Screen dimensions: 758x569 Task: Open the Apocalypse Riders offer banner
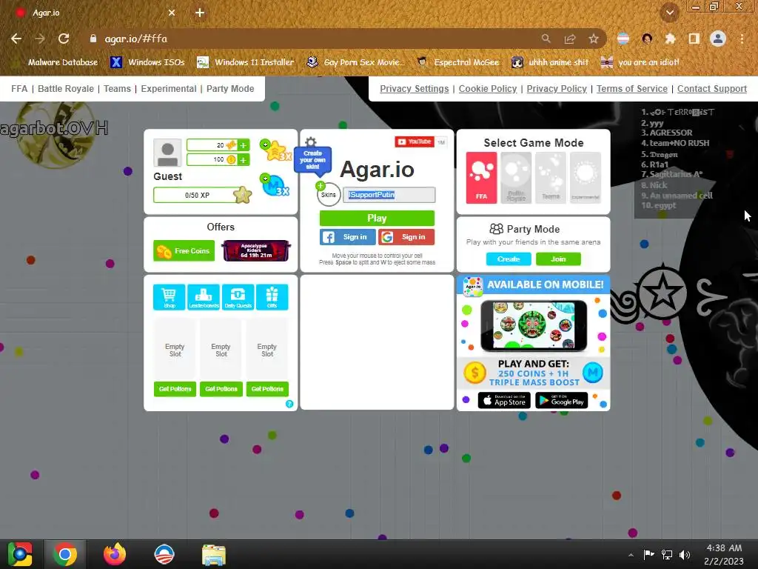(x=256, y=250)
